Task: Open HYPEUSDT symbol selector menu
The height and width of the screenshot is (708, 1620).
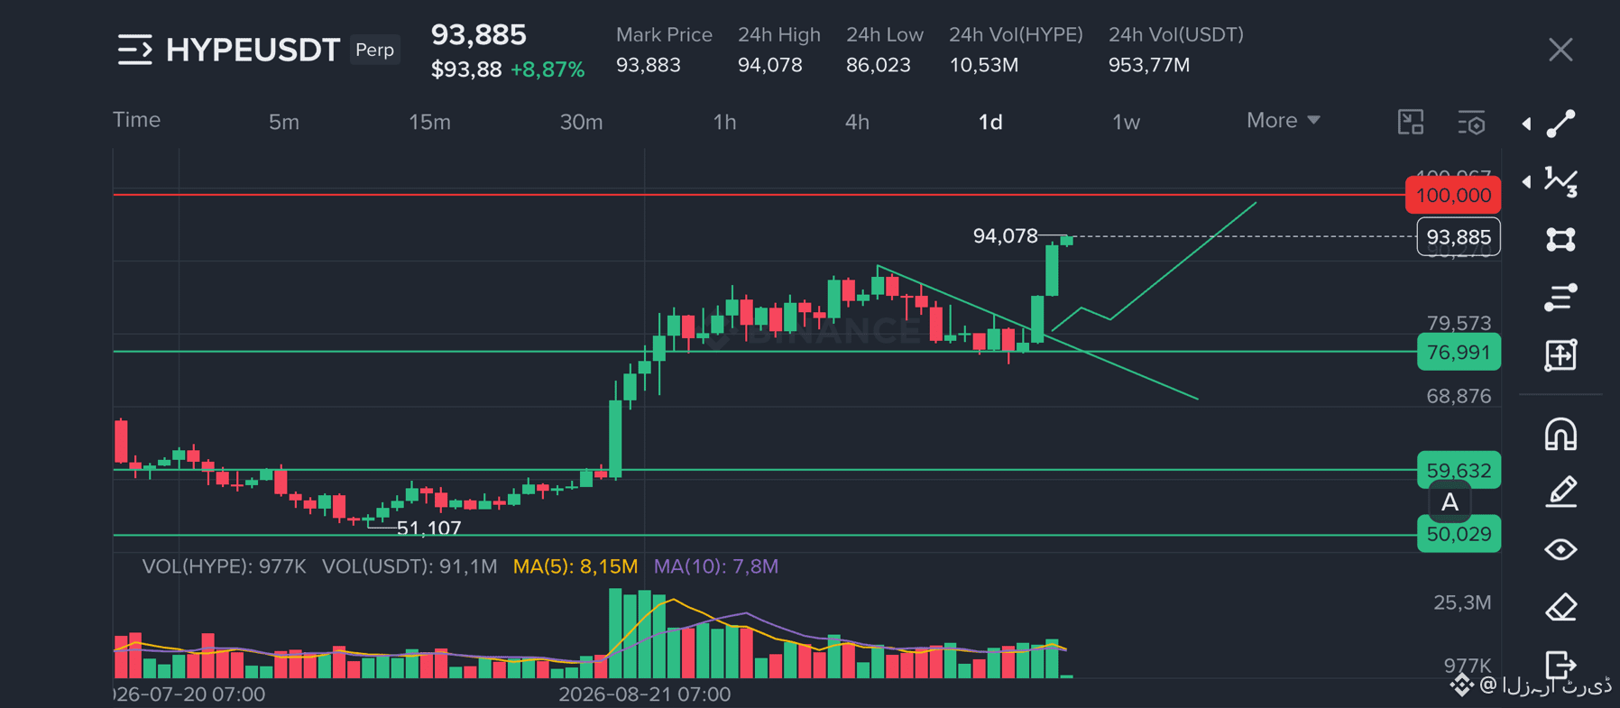Action: [134, 50]
